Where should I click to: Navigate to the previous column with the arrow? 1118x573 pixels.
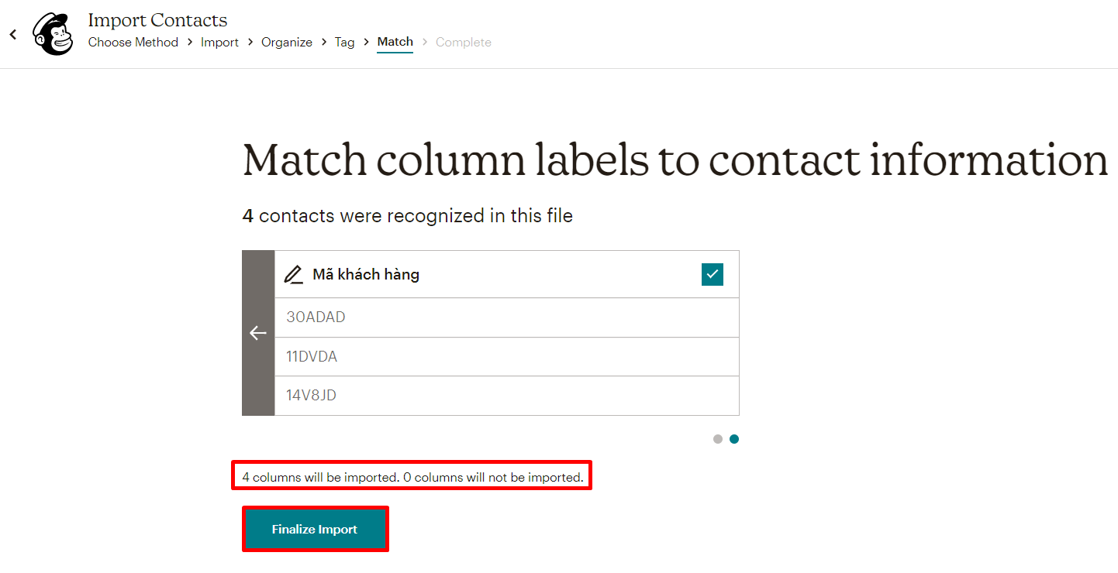coord(258,333)
